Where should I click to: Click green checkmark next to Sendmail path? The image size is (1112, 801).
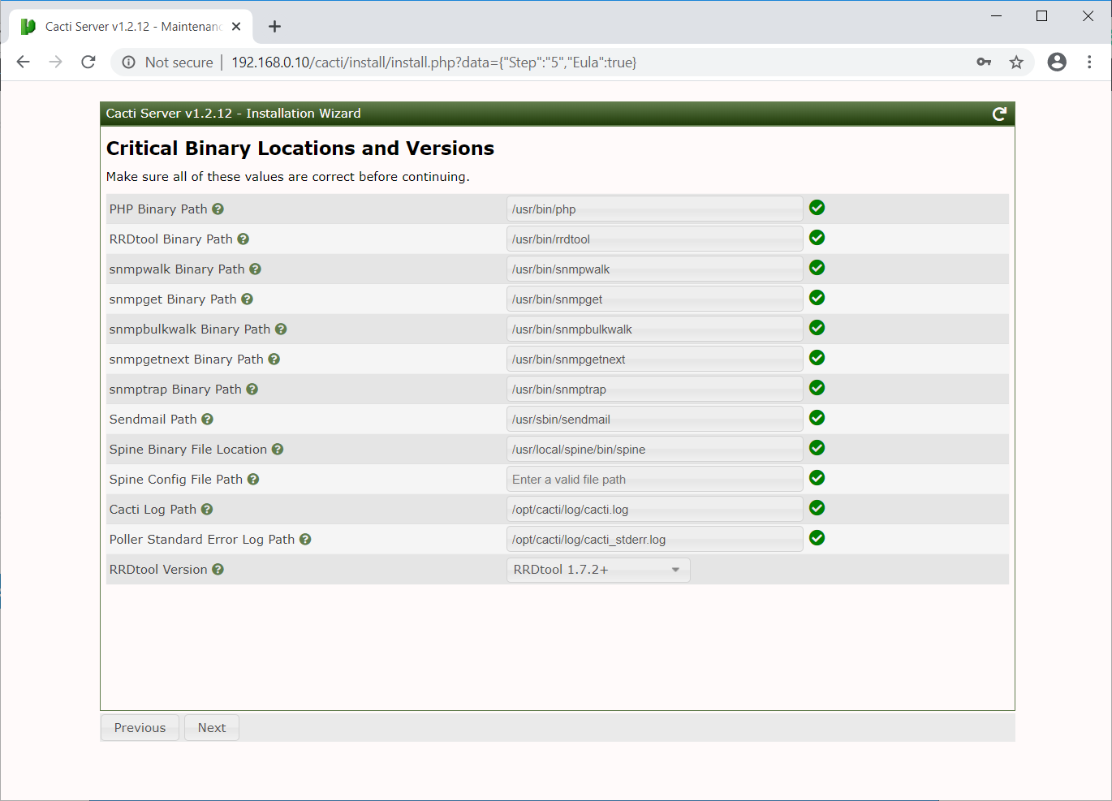click(x=817, y=418)
